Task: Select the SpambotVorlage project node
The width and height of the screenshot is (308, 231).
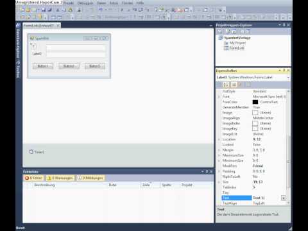Action: click(x=237, y=38)
